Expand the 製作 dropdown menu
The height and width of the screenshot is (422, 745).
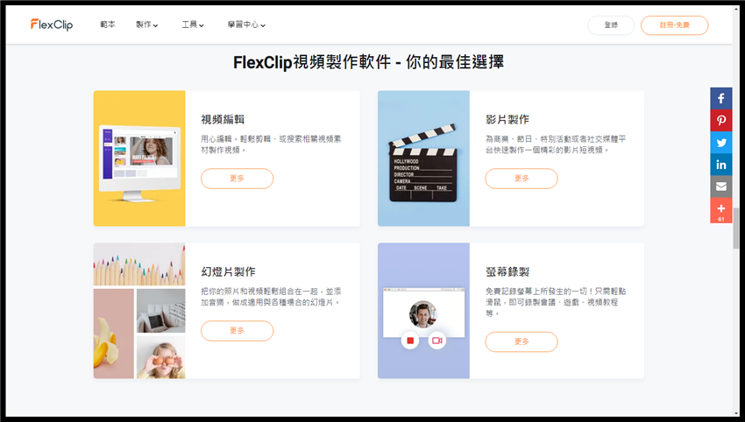147,25
